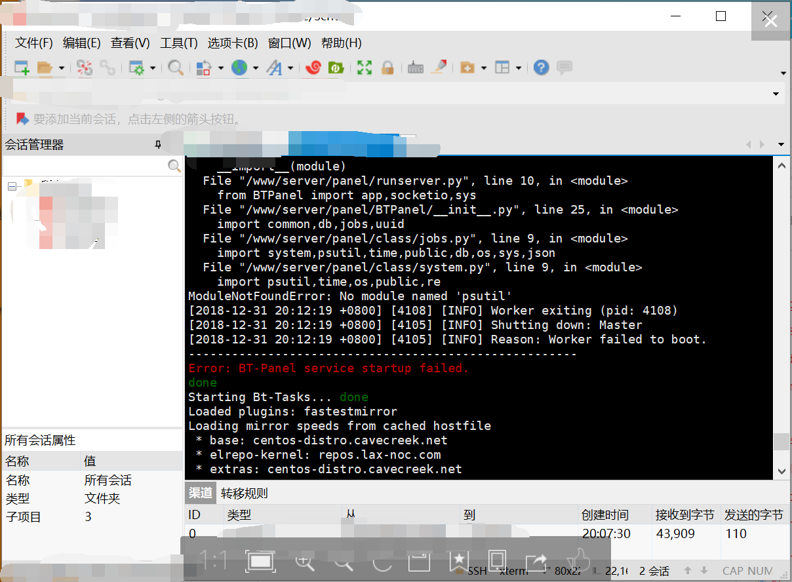The height and width of the screenshot is (582, 792).
Task: Click the session manager search magnifier
Action: [174, 166]
